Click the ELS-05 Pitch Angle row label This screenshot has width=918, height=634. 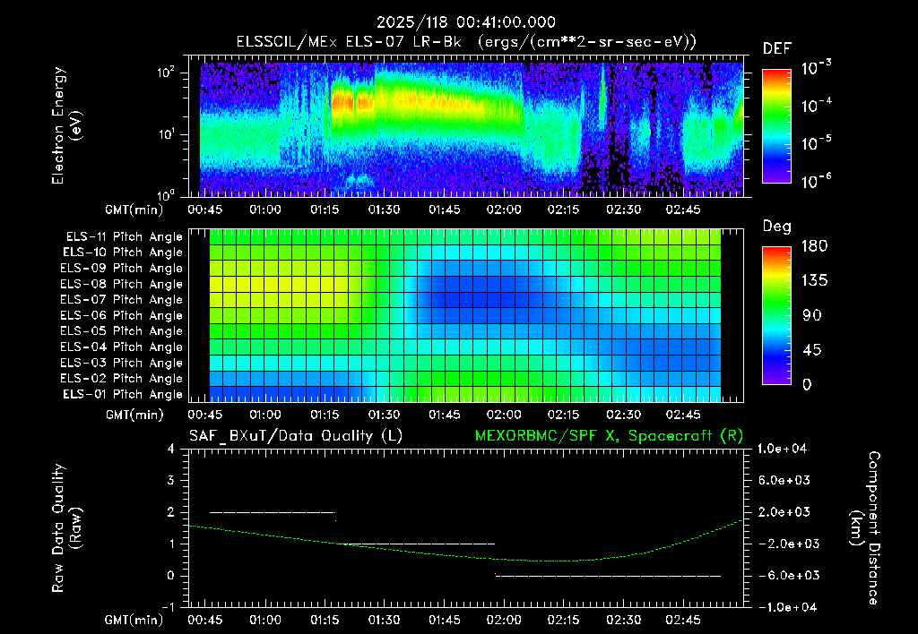121,331
